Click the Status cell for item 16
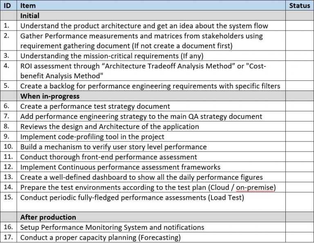 (x=300, y=227)
